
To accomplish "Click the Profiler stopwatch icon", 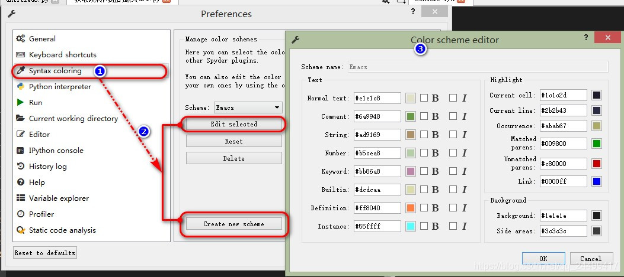I will [20, 214].
